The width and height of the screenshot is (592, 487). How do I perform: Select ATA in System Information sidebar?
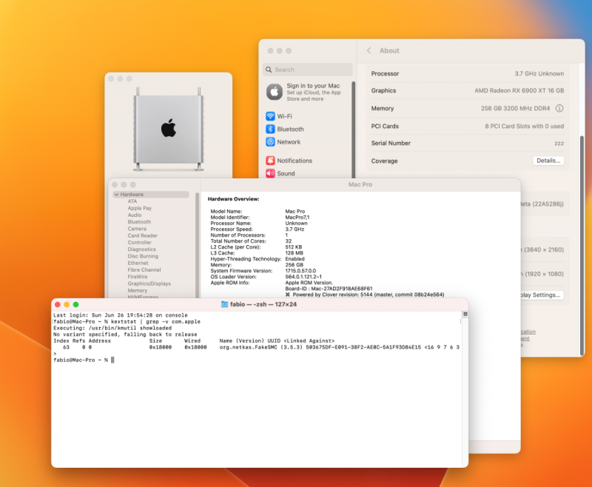132,201
